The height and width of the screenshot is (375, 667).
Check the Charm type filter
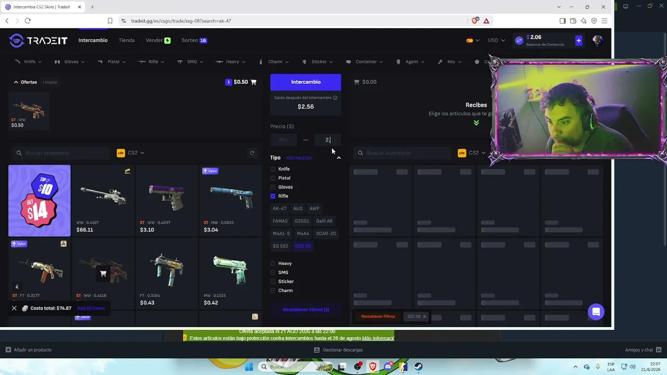click(x=273, y=291)
